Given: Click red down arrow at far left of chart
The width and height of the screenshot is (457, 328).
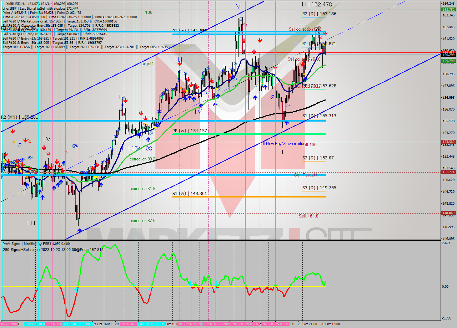Looking at the screenshot, I should pos(12,131).
